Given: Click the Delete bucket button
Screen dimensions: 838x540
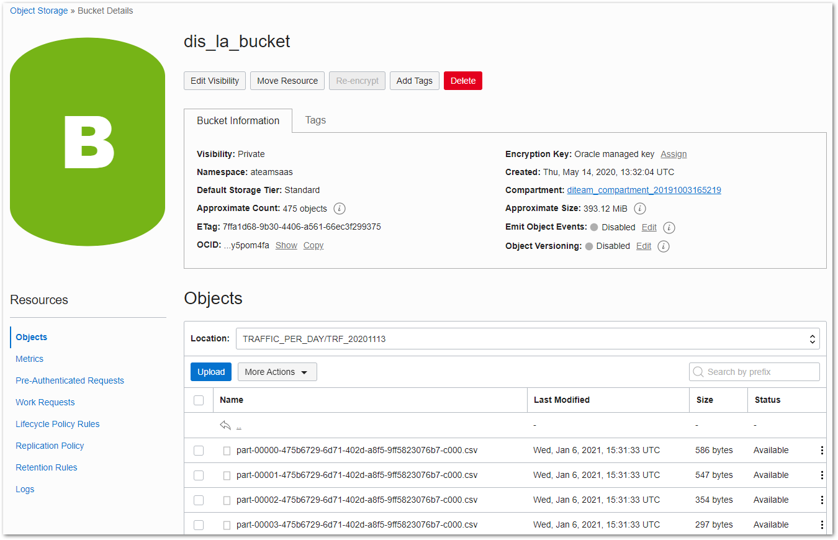Looking at the screenshot, I should pos(462,81).
